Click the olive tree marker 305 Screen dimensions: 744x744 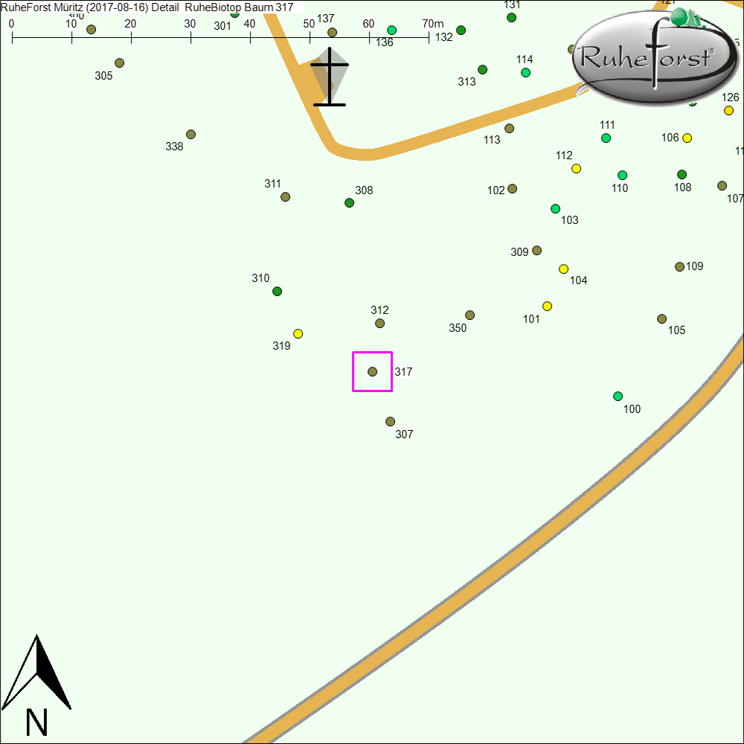pos(119,62)
